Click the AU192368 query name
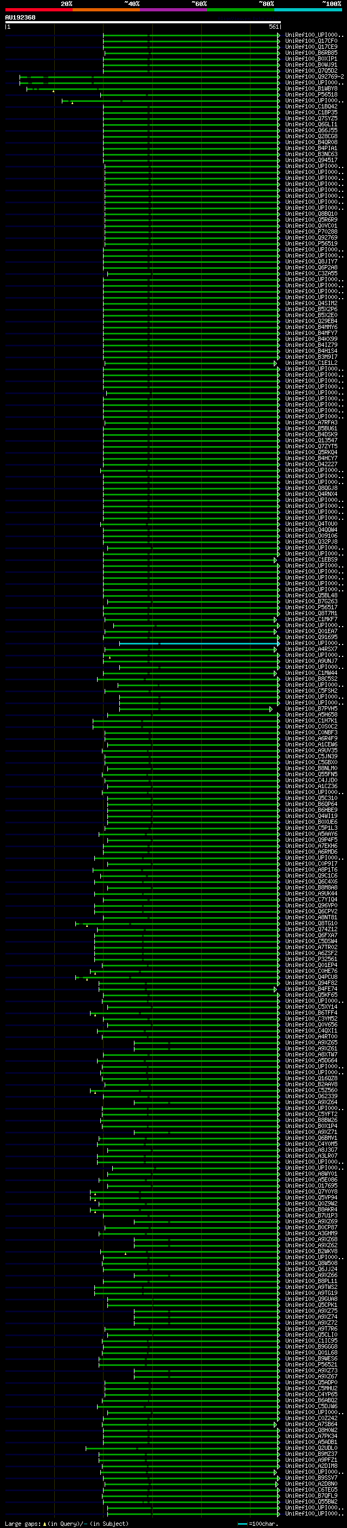 [x=20, y=17]
